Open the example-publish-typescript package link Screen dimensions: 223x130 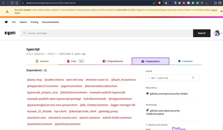click(x=107, y=92)
